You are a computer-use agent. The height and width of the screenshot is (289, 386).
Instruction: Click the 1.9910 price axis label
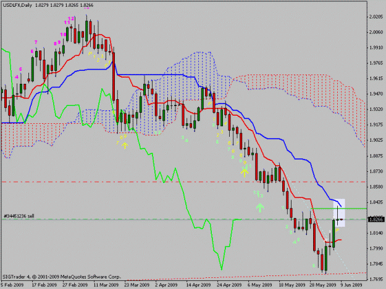[x=376, y=47]
